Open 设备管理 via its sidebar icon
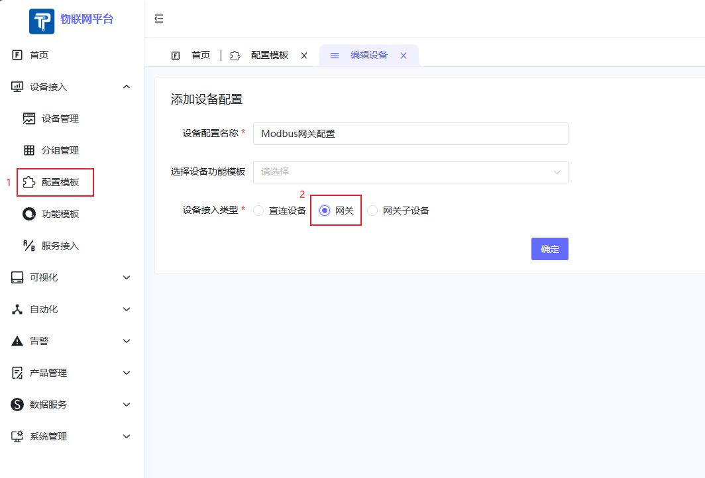Screen dimensions: 705x478 point(29,119)
